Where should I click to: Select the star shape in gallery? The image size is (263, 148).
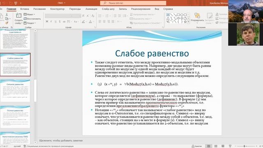point(185,22)
